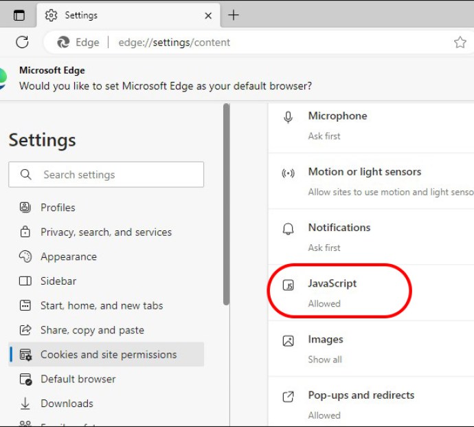Click 'Ask first' under Microphone

point(324,136)
